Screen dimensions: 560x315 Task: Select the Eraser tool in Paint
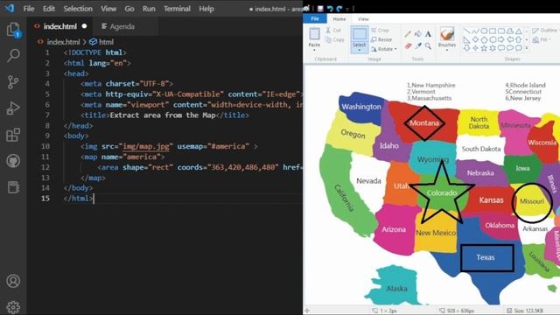click(x=408, y=45)
